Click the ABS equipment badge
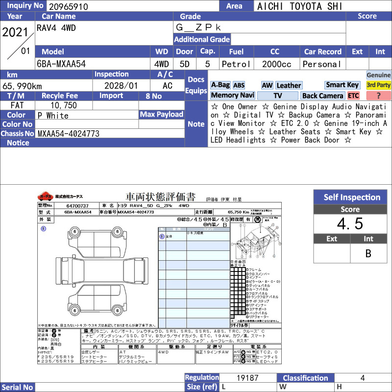Screen dimensions: 392x392 pos(239,85)
